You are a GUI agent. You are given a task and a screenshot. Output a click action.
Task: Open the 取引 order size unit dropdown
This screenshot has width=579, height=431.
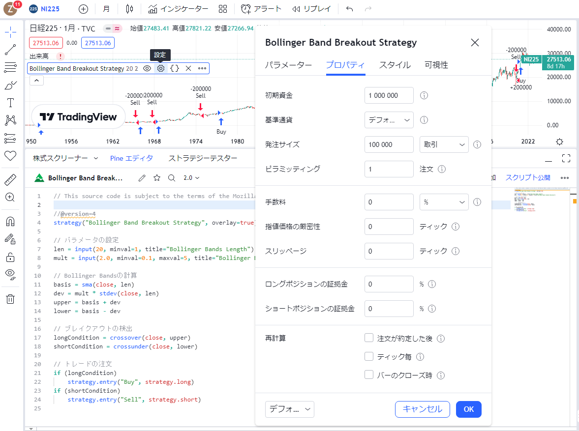444,144
